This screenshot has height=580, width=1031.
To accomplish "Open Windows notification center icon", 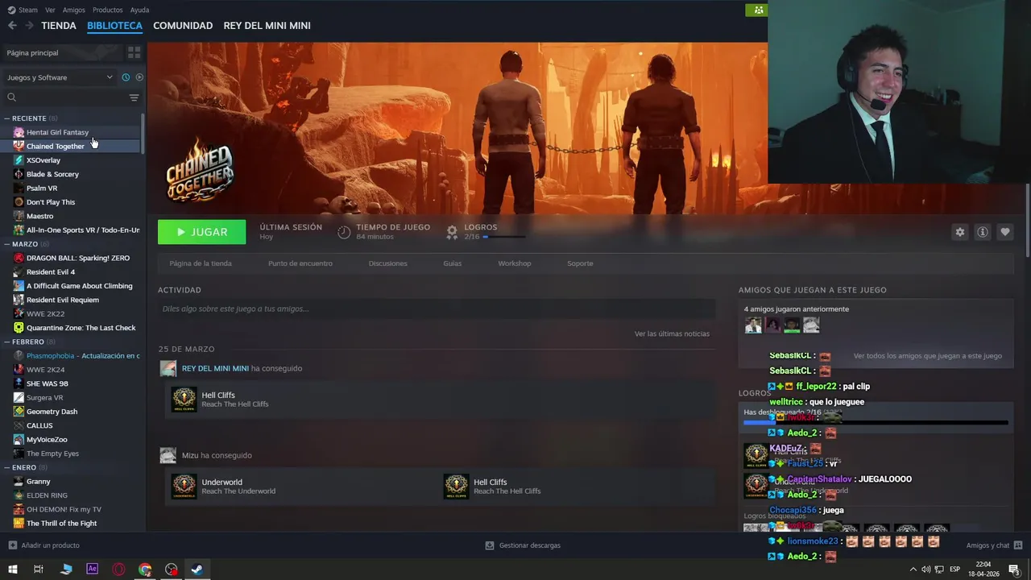I will point(1014,570).
